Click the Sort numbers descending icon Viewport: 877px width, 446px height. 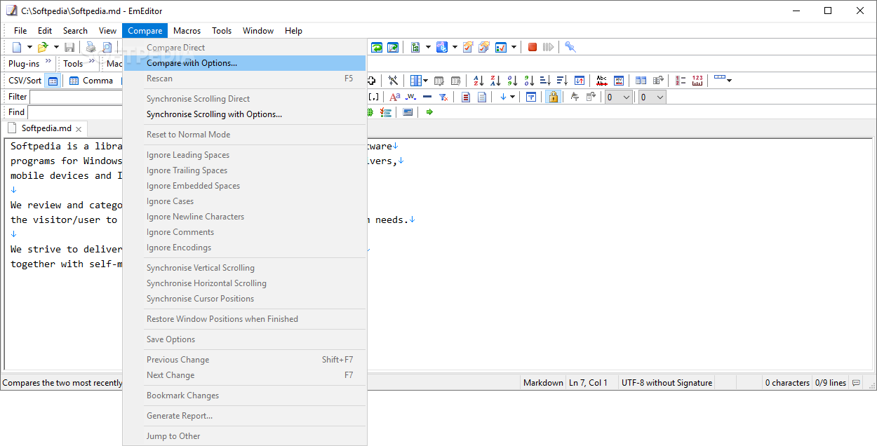click(529, 81)
